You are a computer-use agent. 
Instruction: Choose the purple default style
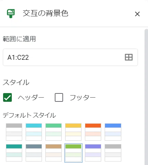(x=93, y=153)
